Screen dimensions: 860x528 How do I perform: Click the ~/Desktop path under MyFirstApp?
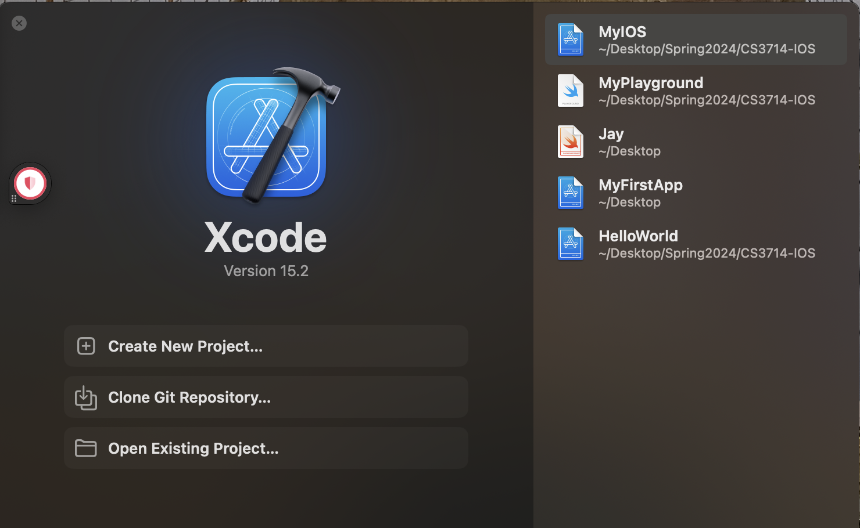pos(629,202)
